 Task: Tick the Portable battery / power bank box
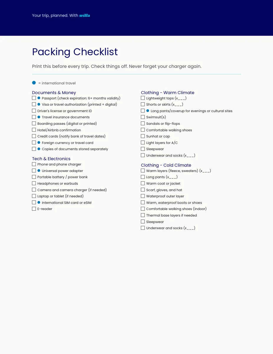click(34, 177)
